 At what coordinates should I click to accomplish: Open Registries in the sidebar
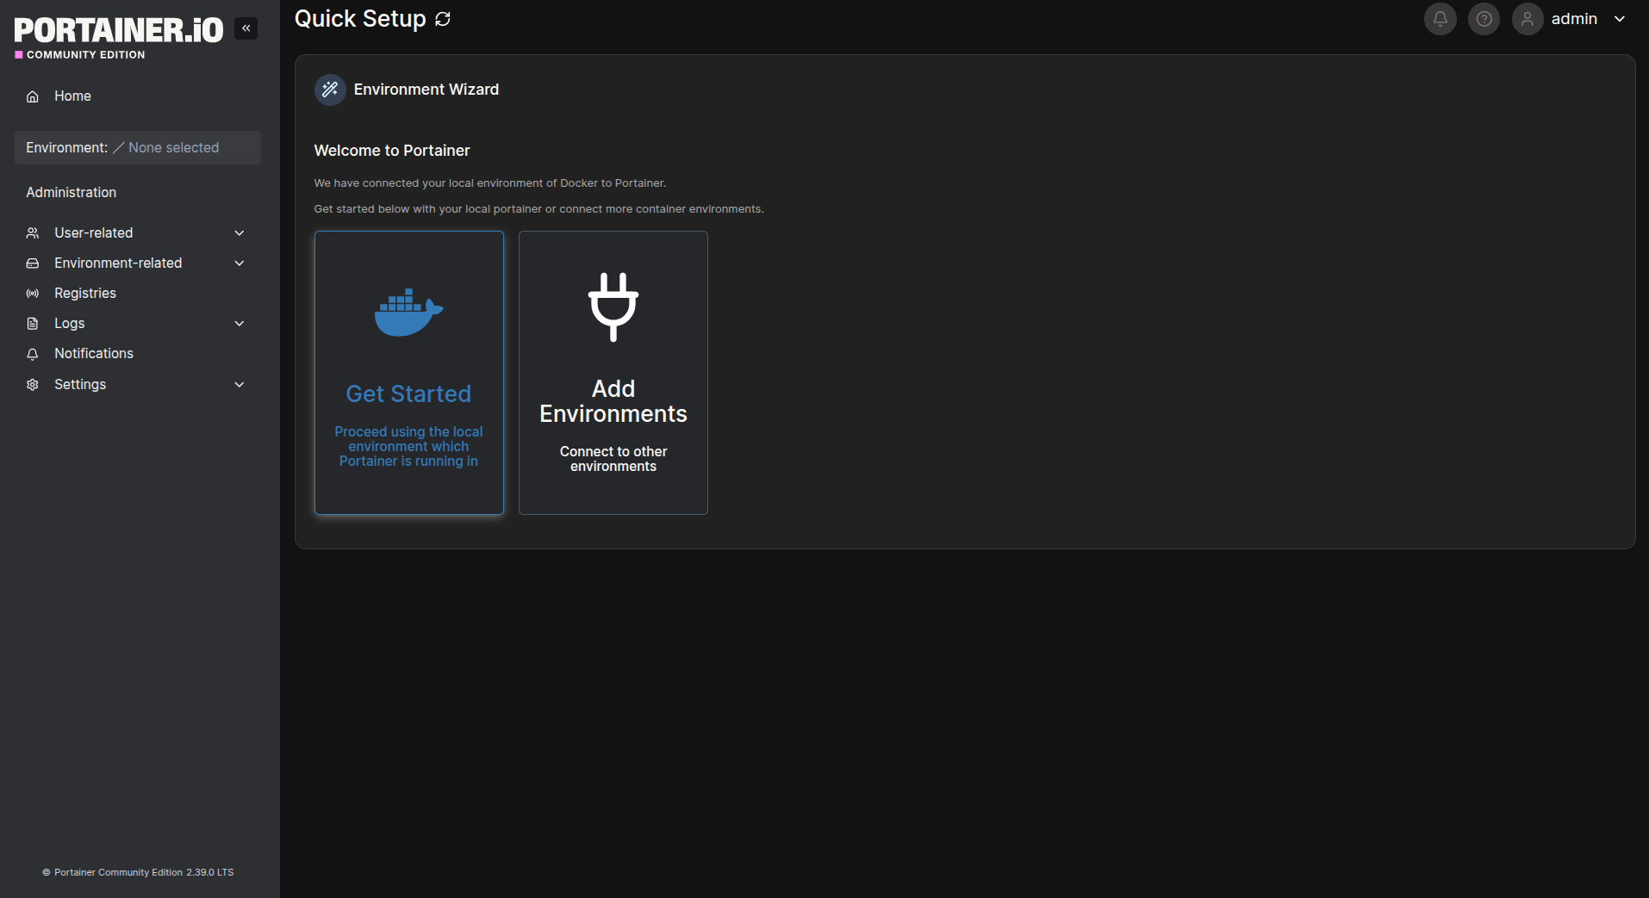tap(140, 294)
